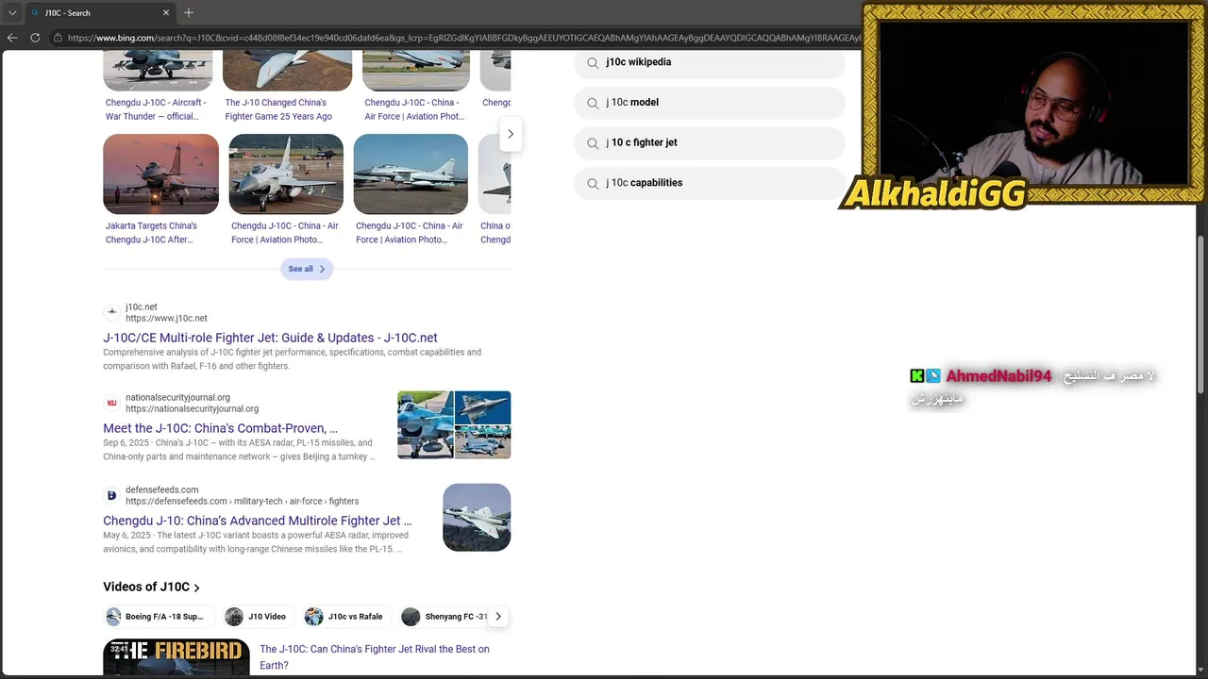Screen dimensions: 1208x679
Task: Close the J10C - Search tab
Action: (x=166, y=13)
